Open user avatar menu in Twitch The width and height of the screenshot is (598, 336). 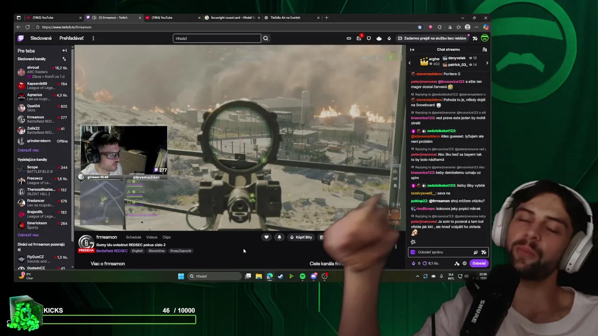[484, 38]
